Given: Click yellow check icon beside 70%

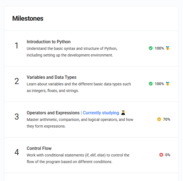Looking at the screenshot, I should [x=159, y=119].
